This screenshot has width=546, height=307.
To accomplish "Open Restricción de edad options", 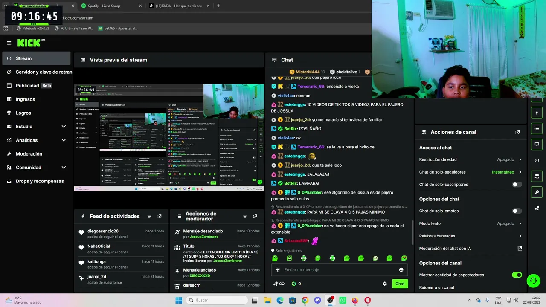I will click(x=470, y=159).
